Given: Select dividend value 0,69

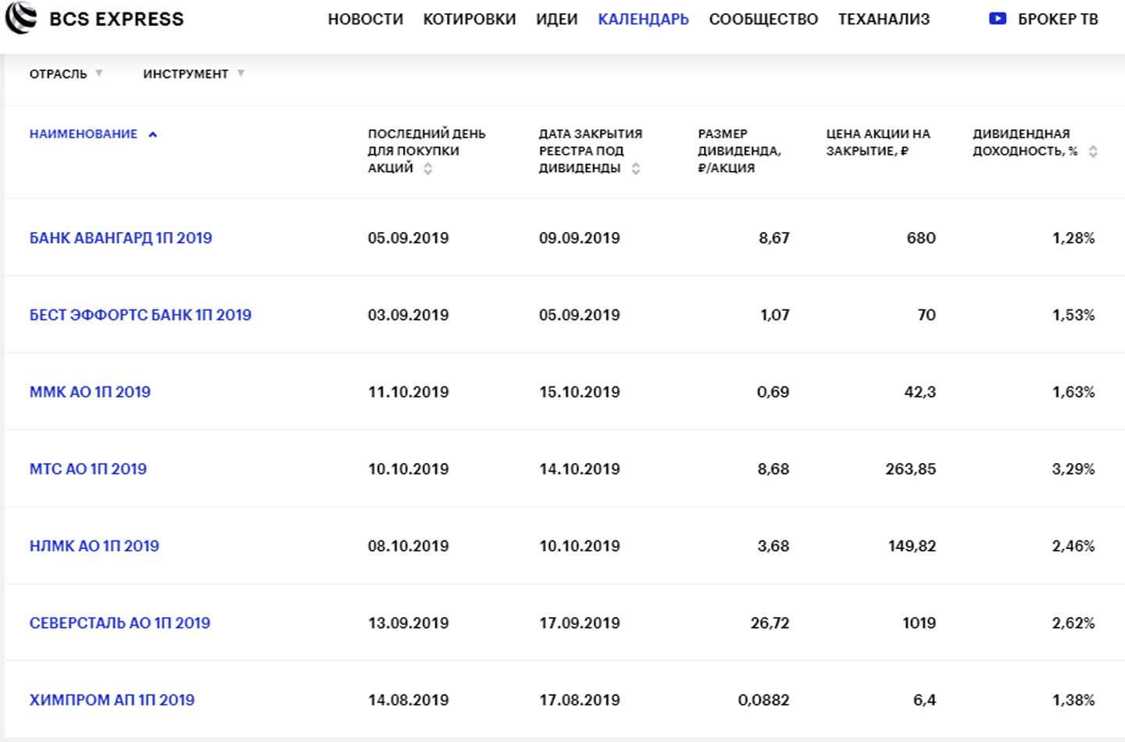Looking at the screenshot, I should click(x=773, y=392).
